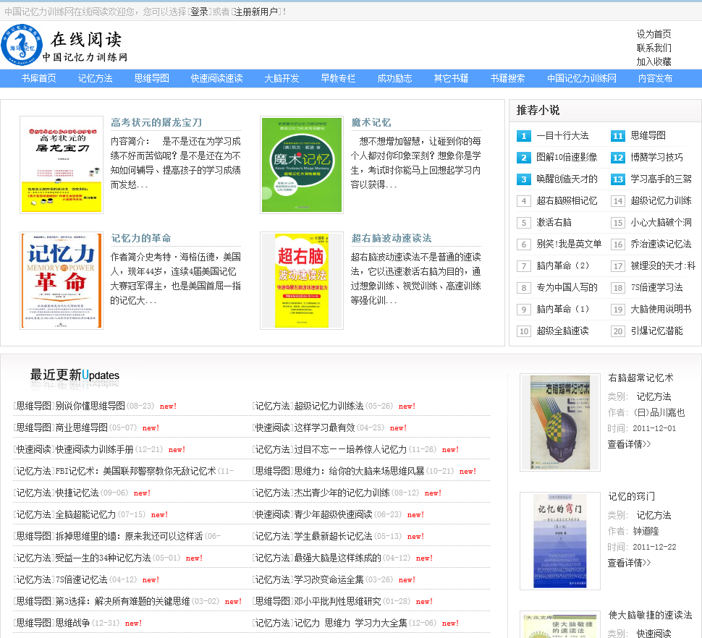Click 右脑超常记忆术 book cover thumbnail

click(559, 422)
